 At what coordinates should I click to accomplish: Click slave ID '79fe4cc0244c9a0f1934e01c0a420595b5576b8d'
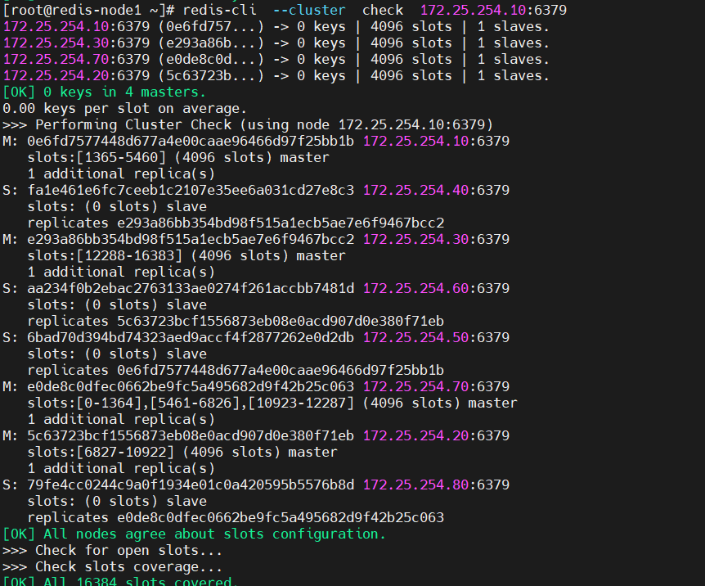pos(191,485)
